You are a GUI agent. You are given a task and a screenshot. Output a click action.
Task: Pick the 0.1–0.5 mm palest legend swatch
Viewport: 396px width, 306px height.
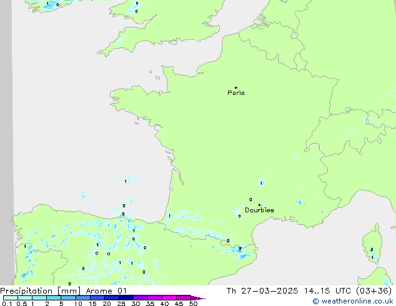(11, 298)
